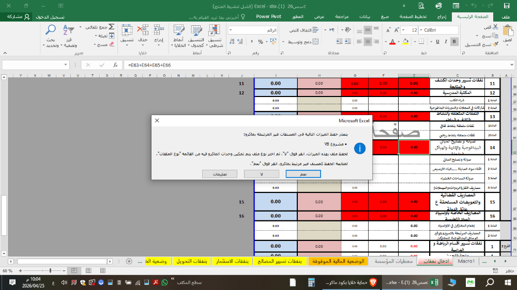Toggle Wrap Text (التفاف النص)
This screenshot has height=290, width=517.
click(314, 30)
